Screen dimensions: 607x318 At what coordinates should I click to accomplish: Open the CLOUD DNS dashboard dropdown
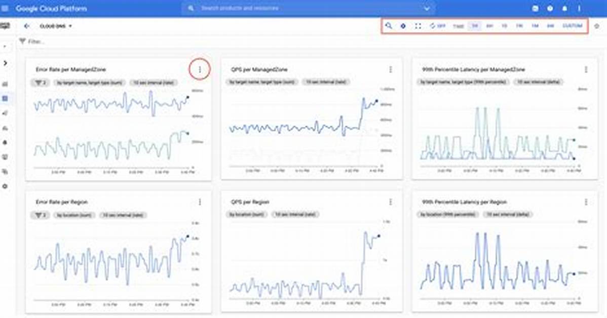point(56,26)
